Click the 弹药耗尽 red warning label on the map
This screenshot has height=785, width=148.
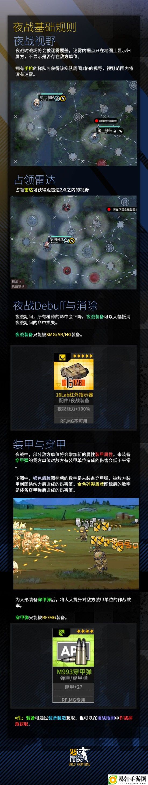point(107,121)
